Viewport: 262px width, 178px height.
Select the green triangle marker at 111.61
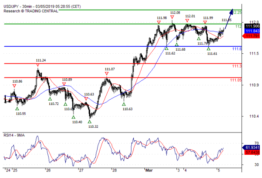(x=208, y=49)
